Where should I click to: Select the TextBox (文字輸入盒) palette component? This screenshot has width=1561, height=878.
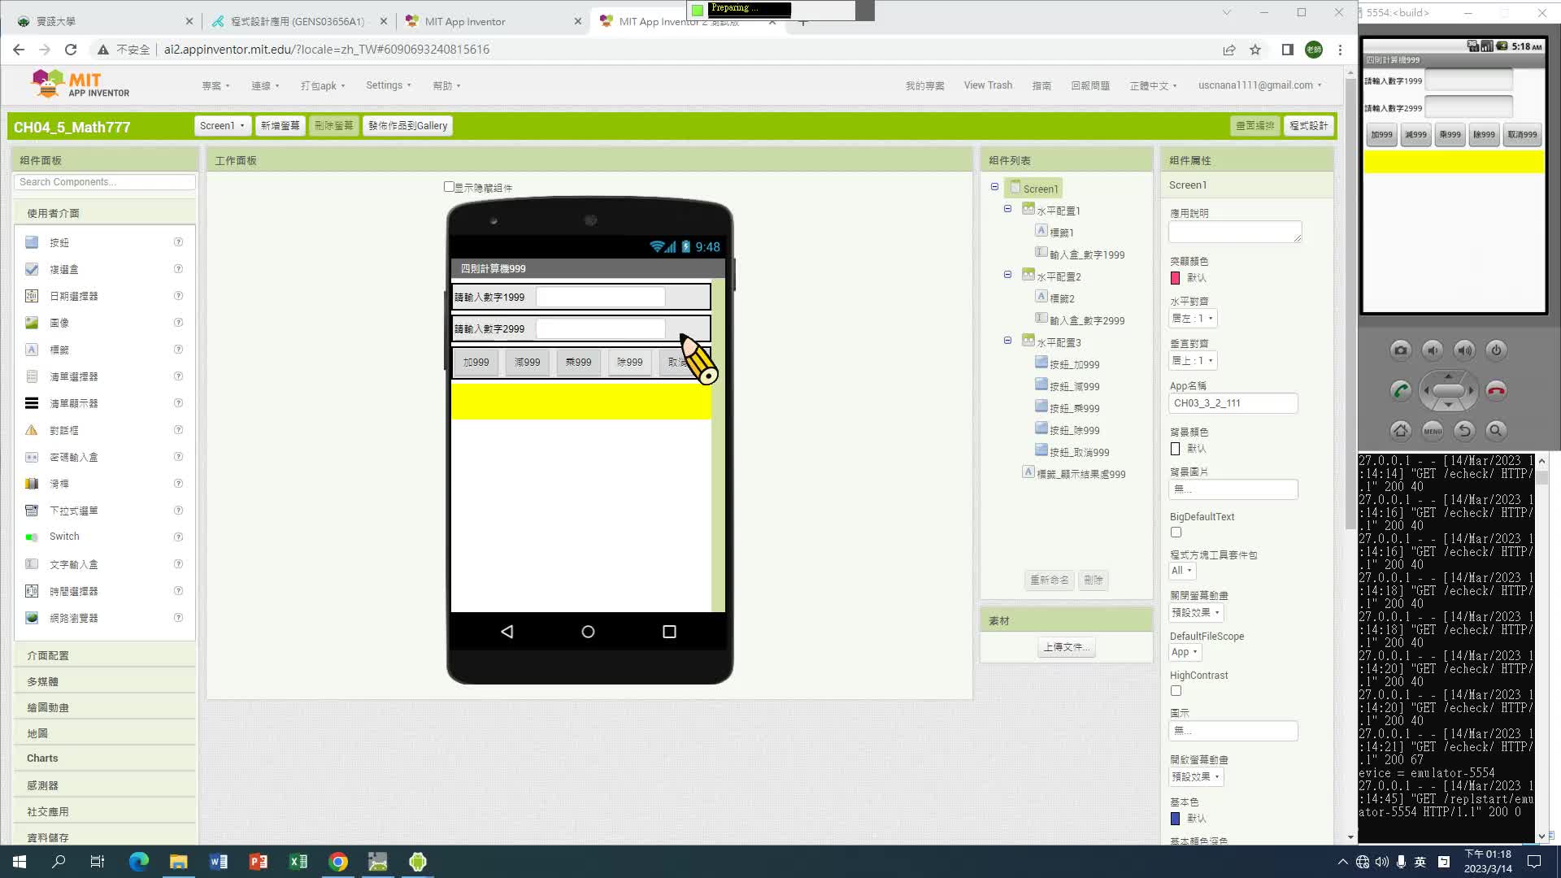pyautogui.click(x=73, y=564)
